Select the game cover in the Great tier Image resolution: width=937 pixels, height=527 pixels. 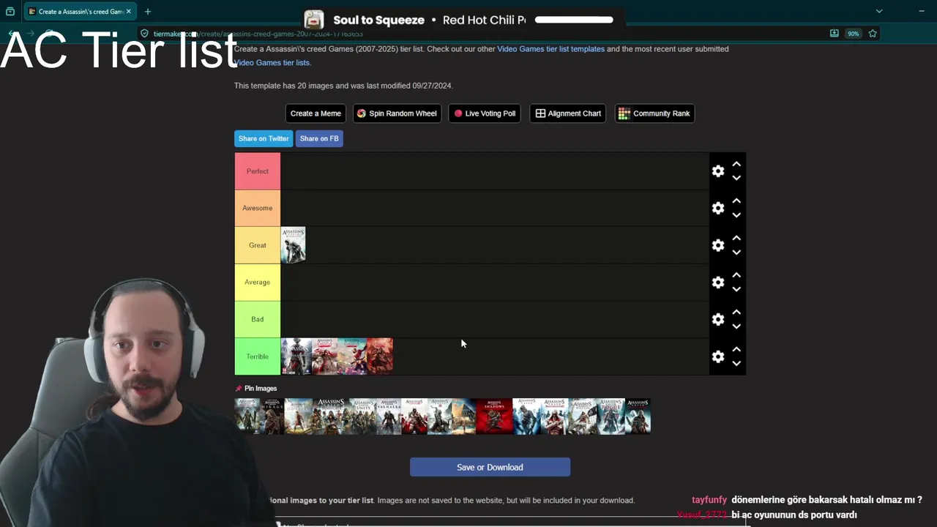tap(294, 245)
